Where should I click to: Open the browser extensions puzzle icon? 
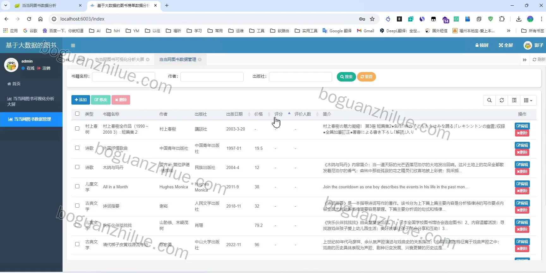click(502, 19)
